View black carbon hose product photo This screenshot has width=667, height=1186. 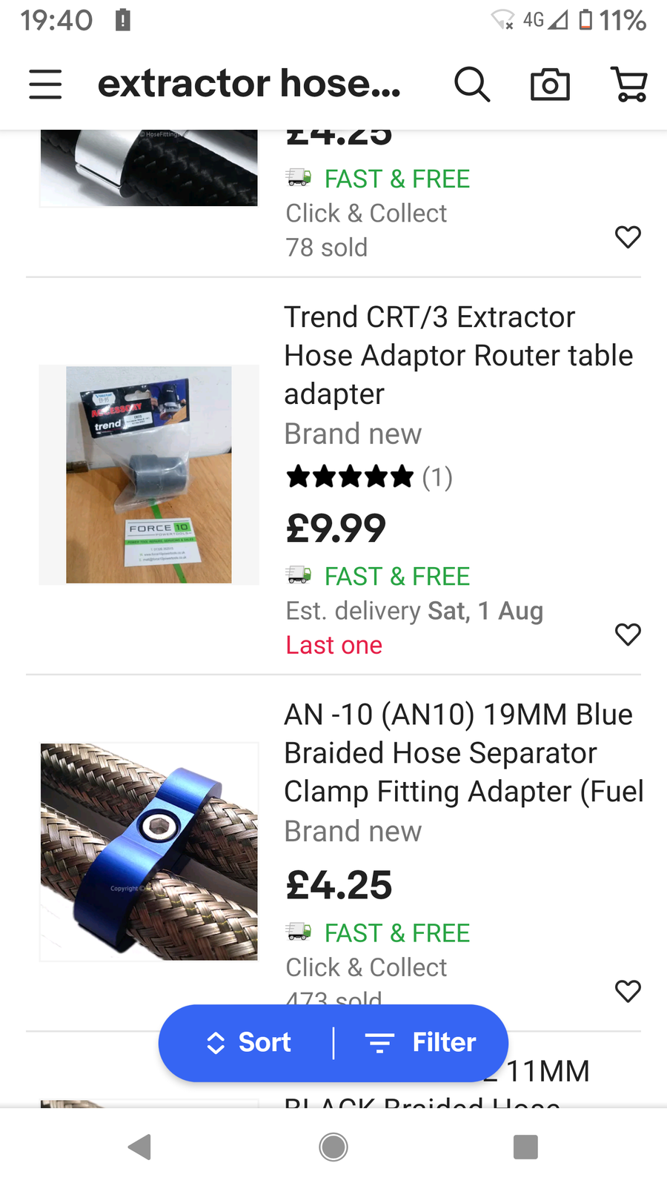coord(149,168)
